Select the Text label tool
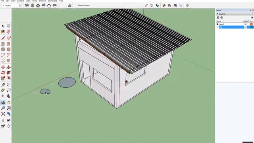This screenshot has width=254, height=143. point(9,91)
